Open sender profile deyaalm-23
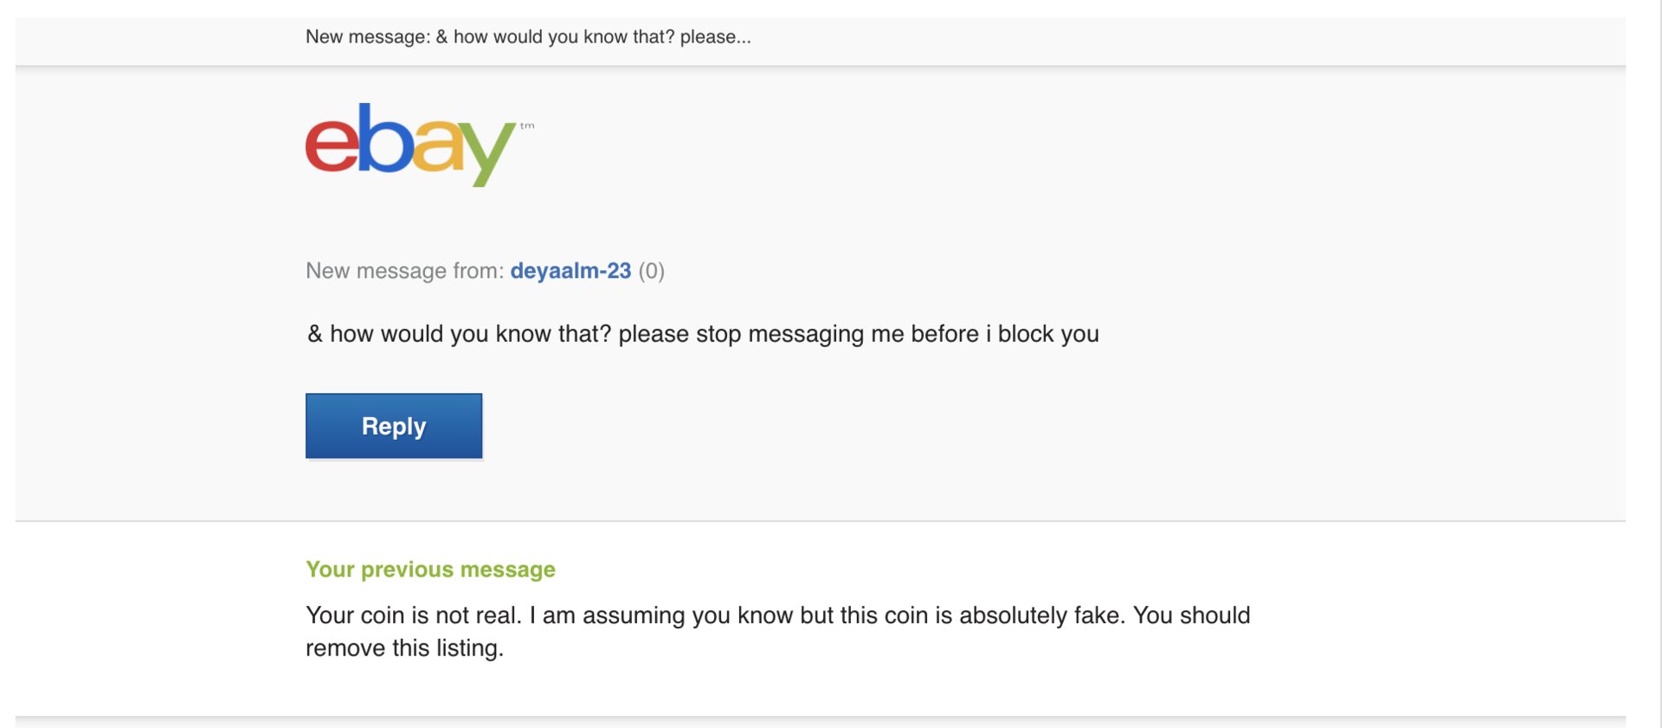This screenshot has width=1662, height=728. coord(570,271)
